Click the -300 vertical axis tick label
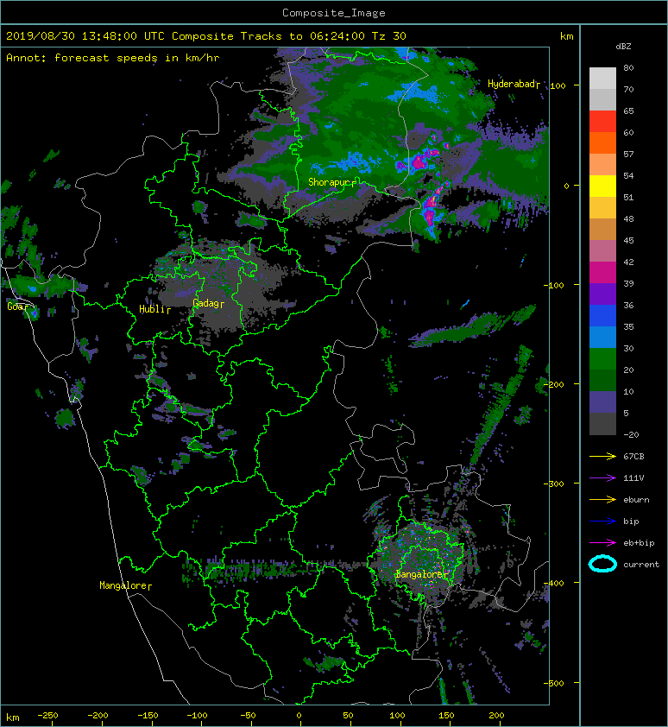The height and width of the screenshot is (727, 668). click(x=554, y=484)
